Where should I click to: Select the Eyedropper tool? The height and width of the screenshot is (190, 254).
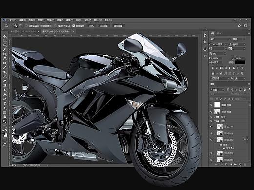[5, 58]
